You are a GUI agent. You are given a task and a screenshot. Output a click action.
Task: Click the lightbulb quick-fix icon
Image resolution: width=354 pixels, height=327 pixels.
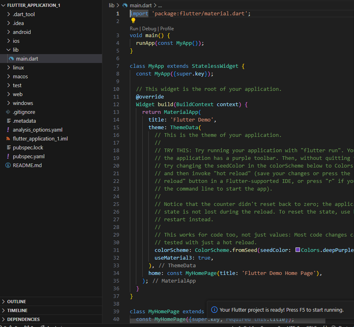133,21
